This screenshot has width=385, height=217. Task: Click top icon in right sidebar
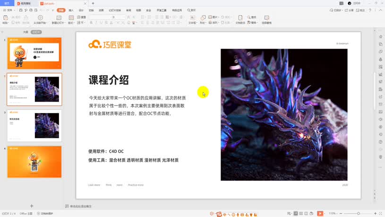click(381, 36)
